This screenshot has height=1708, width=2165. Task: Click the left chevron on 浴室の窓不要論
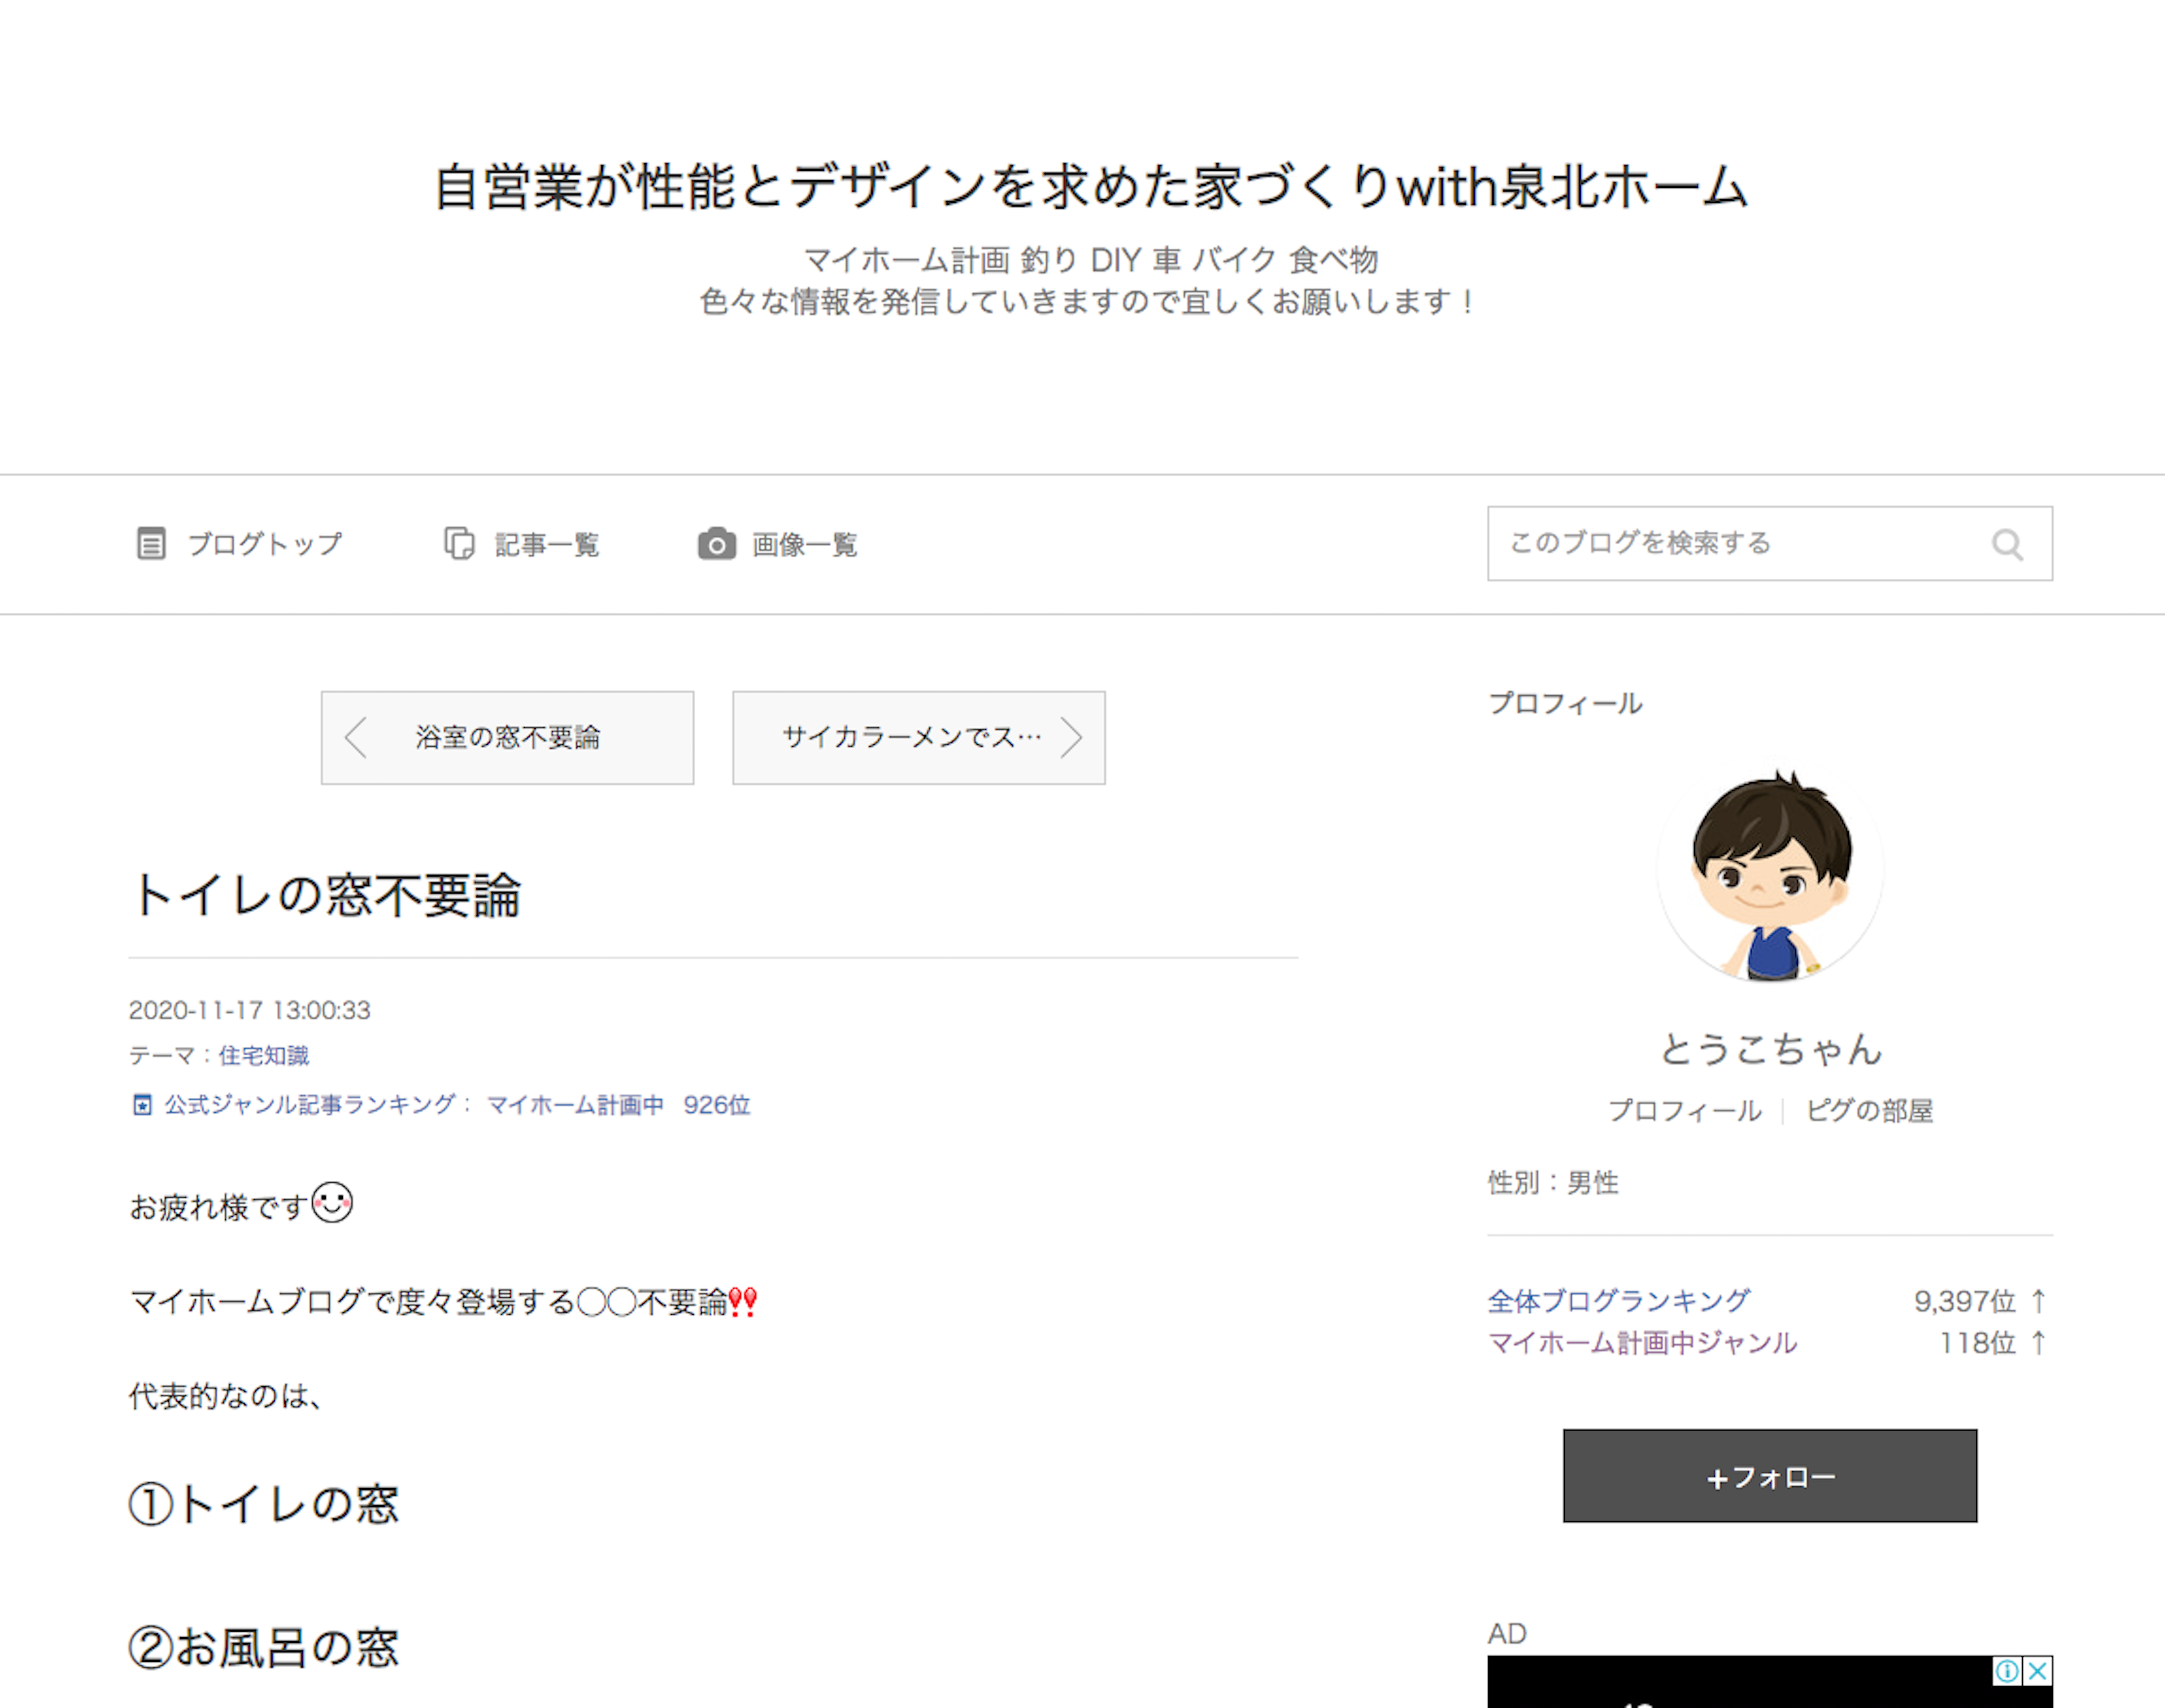point(356,738)
